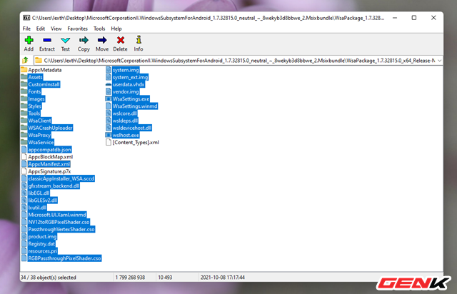Select the CustomInstall folder
Image resolution: width=457 pixels, height=294 pixels.
[41, 84]
